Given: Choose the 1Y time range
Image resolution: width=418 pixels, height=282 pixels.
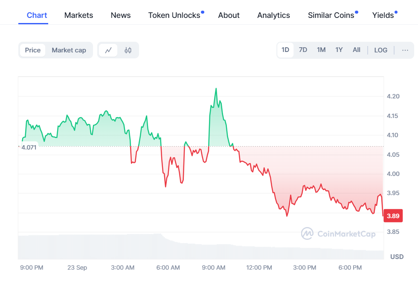Looking at the screenshot, I should coord(339,50).
